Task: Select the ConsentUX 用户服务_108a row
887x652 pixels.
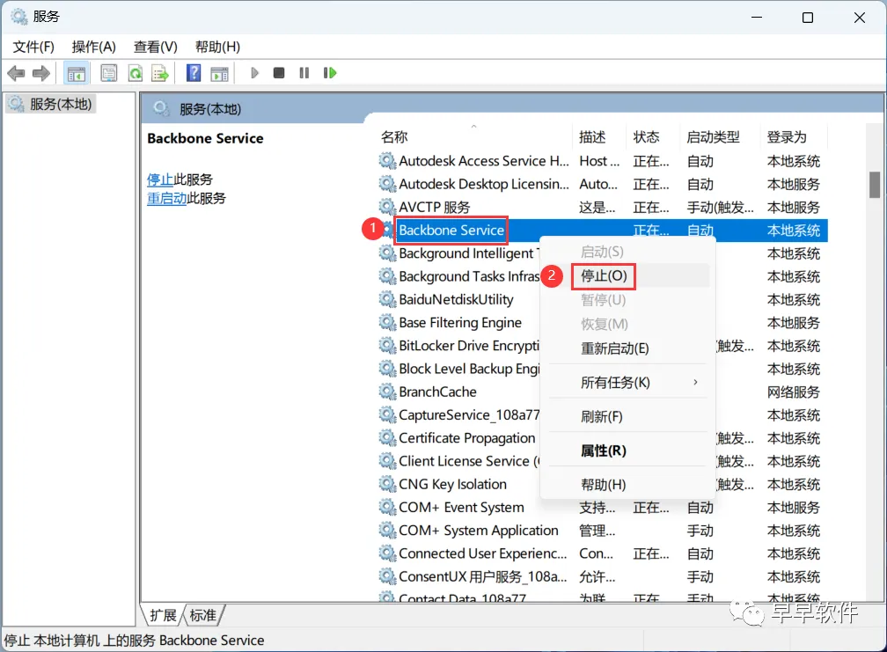Action: click(x=602, y=577)
